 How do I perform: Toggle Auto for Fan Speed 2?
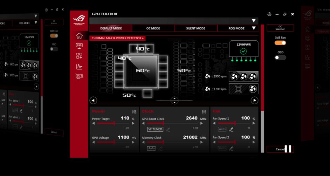tap(222, 148)
